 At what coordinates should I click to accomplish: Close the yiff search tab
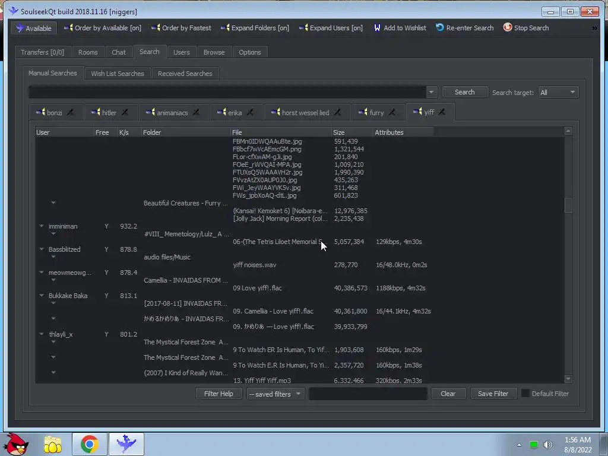442,112
